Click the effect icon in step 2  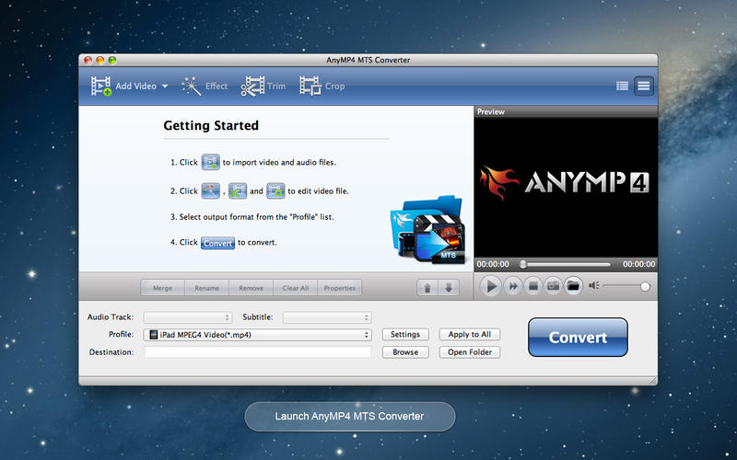(x=211, y=190)
